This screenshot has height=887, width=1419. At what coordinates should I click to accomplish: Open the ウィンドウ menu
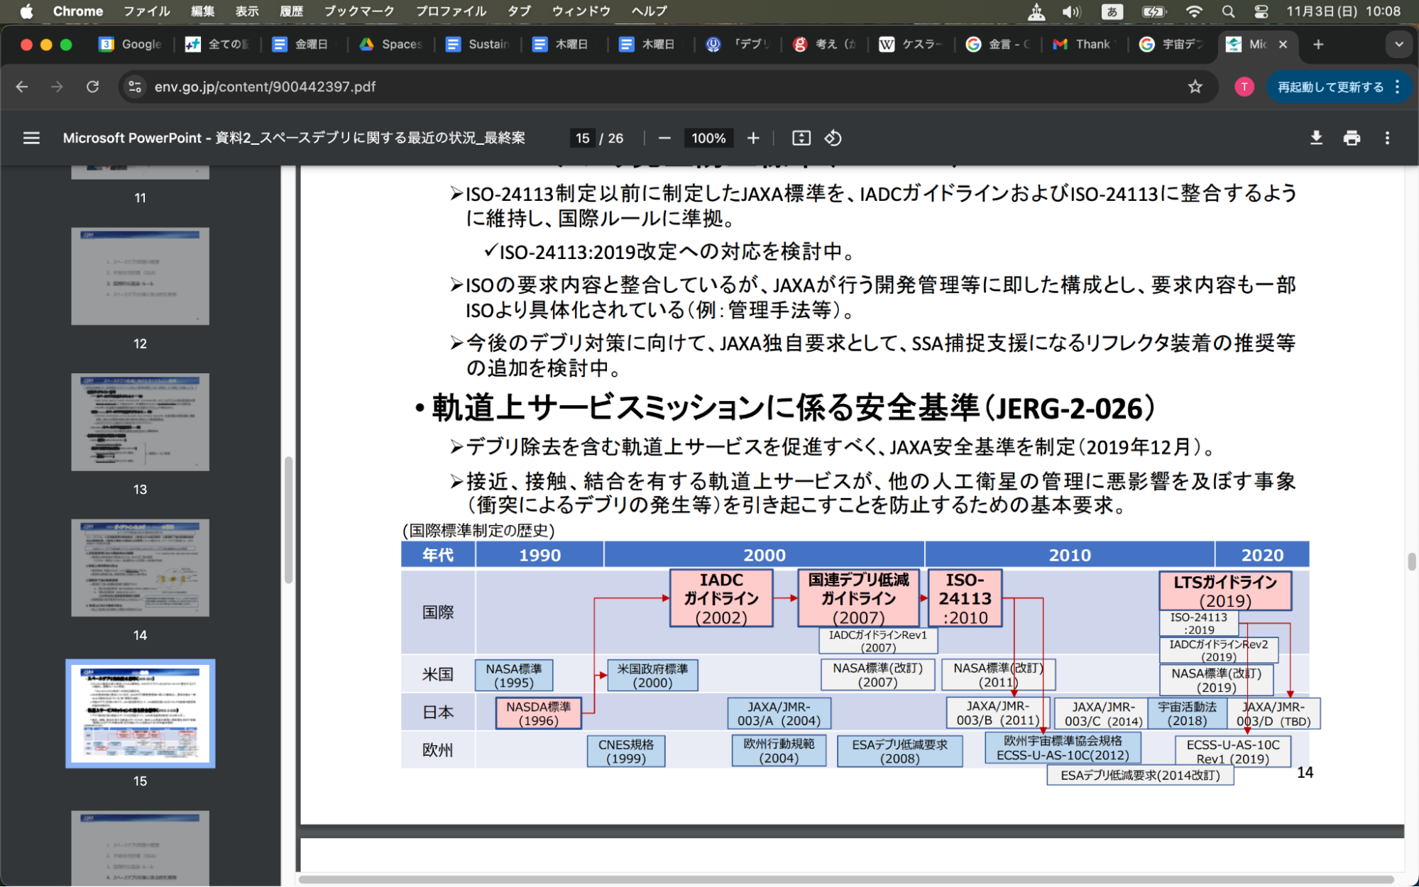pyautogui.click(x=581, y=11)
